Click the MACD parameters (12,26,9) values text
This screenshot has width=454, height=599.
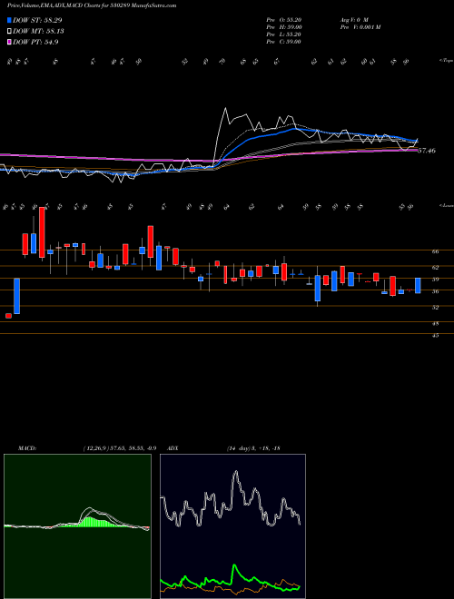pyautogui.click(x=119, y=448)
